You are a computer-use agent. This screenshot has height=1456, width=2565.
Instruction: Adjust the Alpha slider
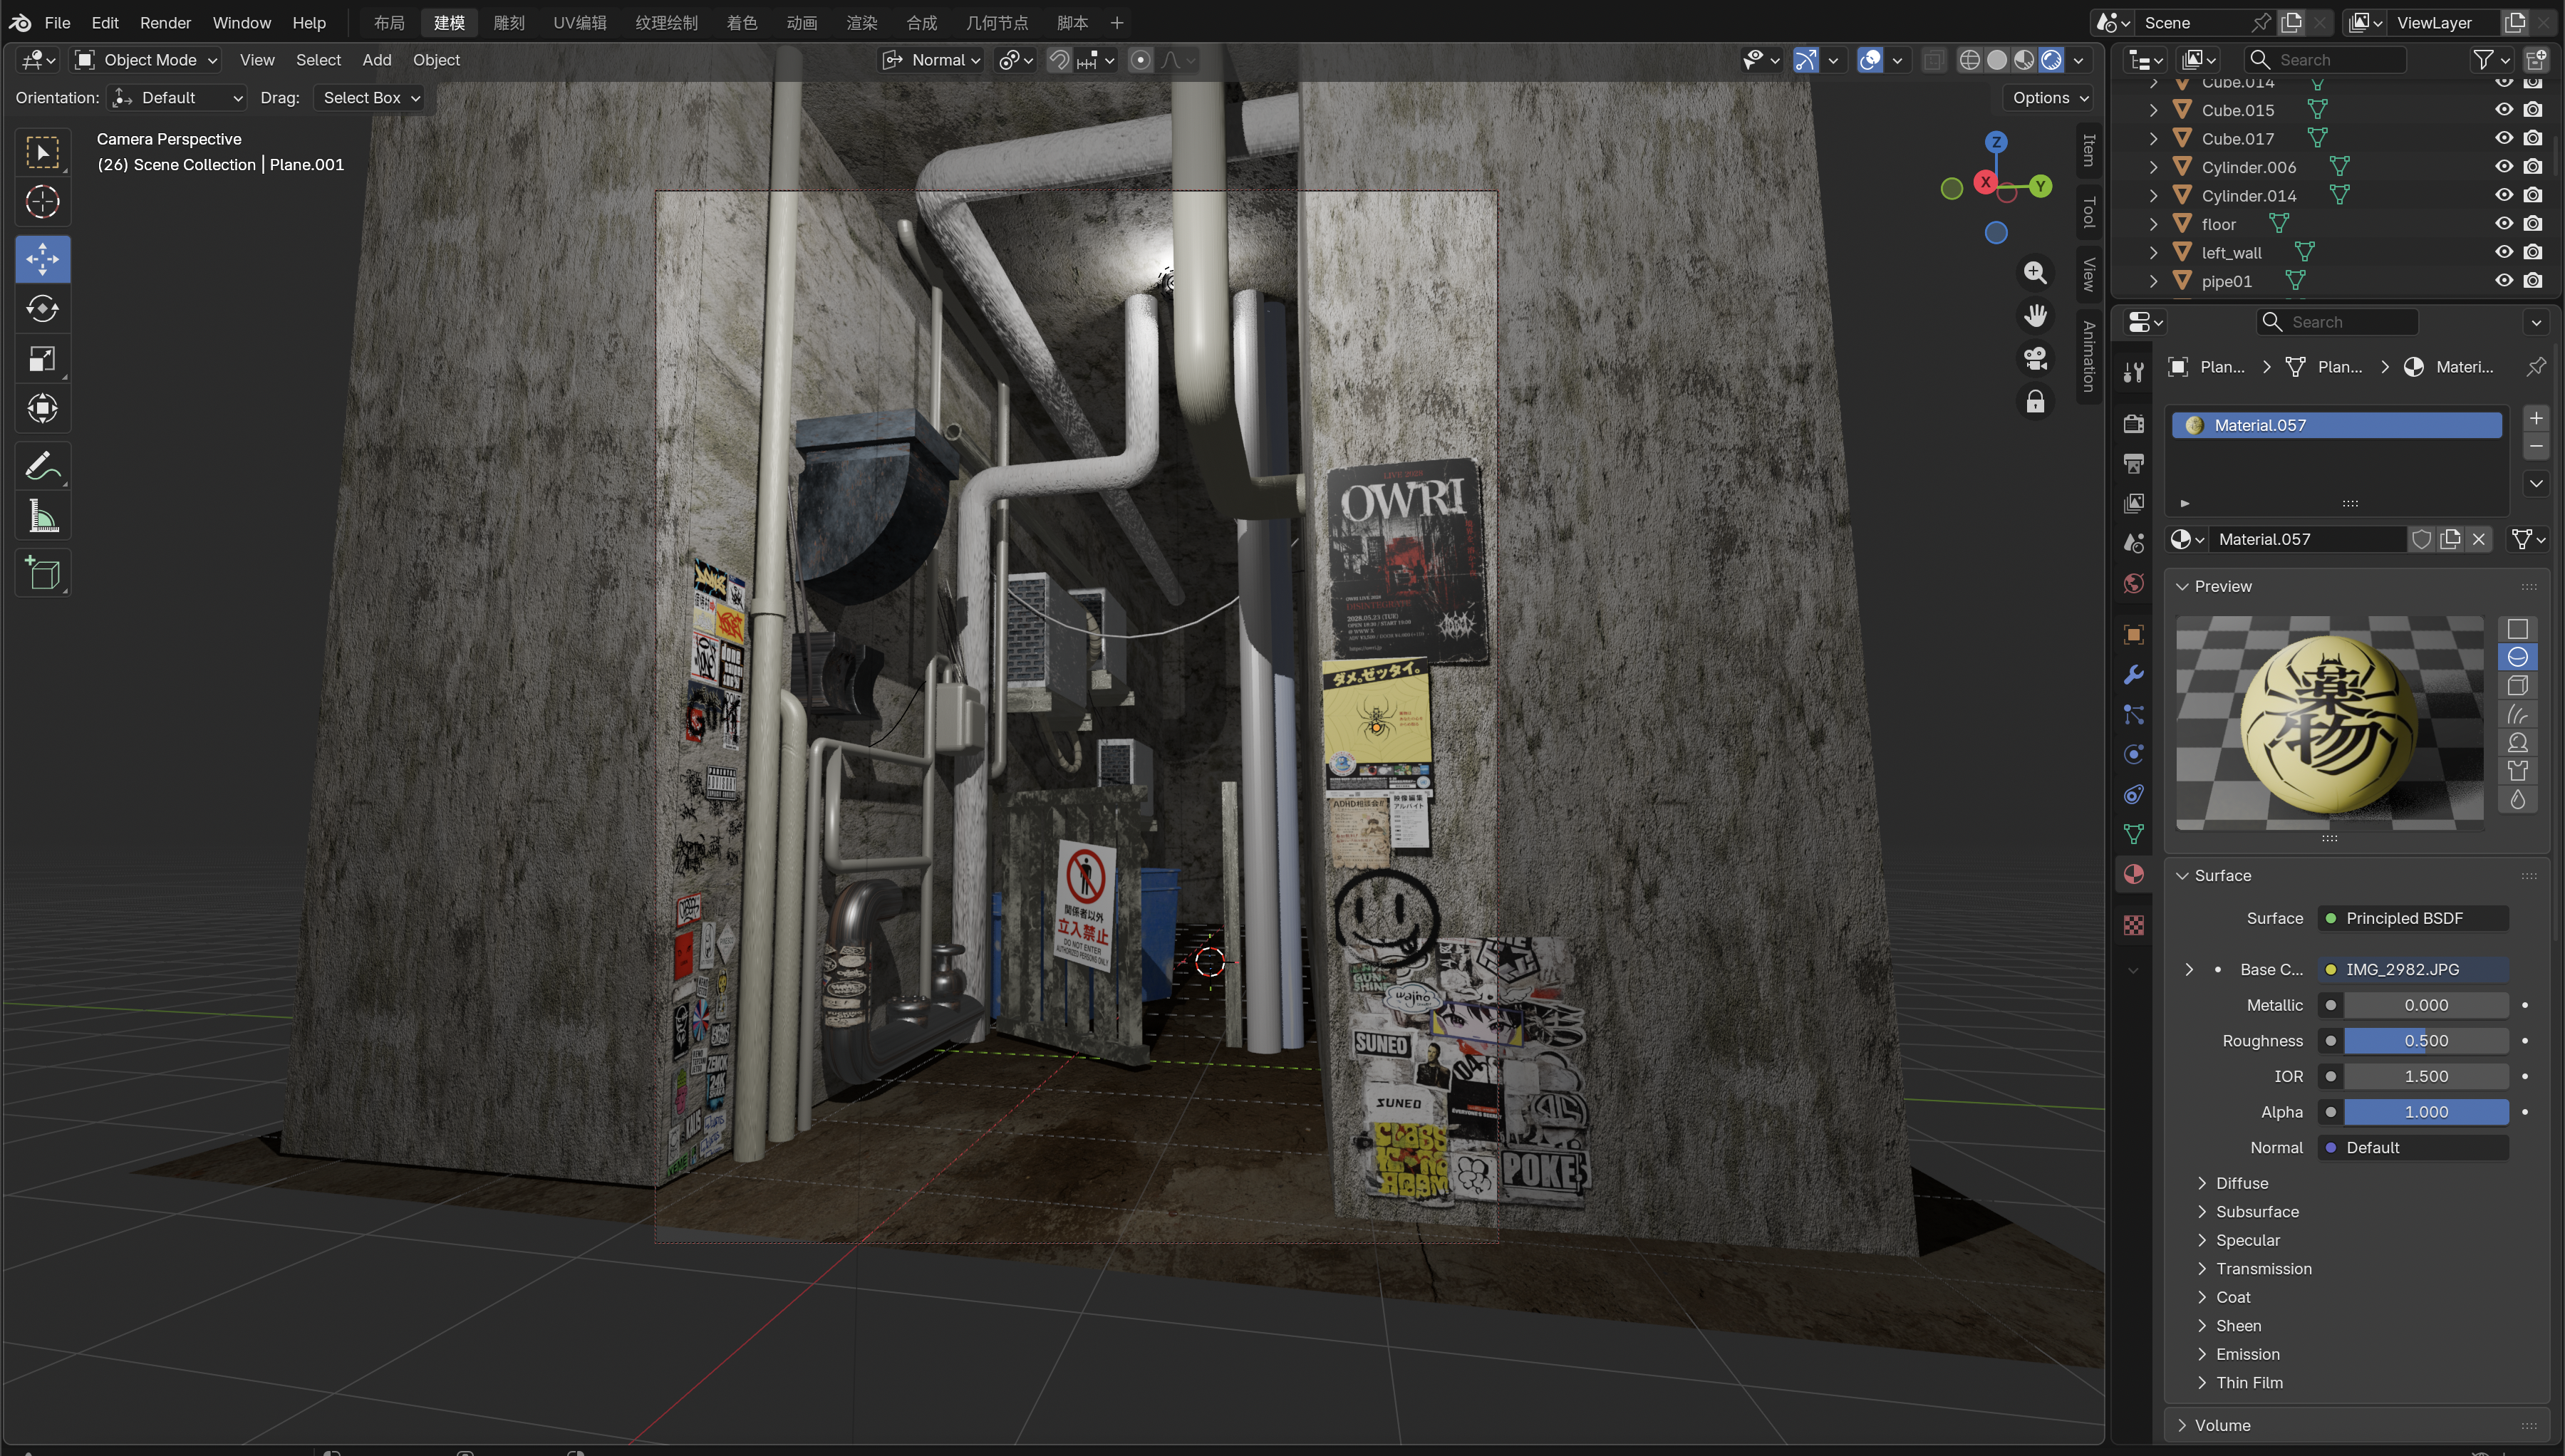click(2425, 1112)
